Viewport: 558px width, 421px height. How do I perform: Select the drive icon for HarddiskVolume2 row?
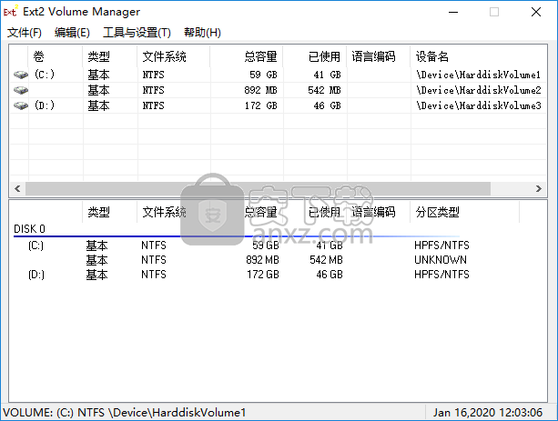pos(21,90)
